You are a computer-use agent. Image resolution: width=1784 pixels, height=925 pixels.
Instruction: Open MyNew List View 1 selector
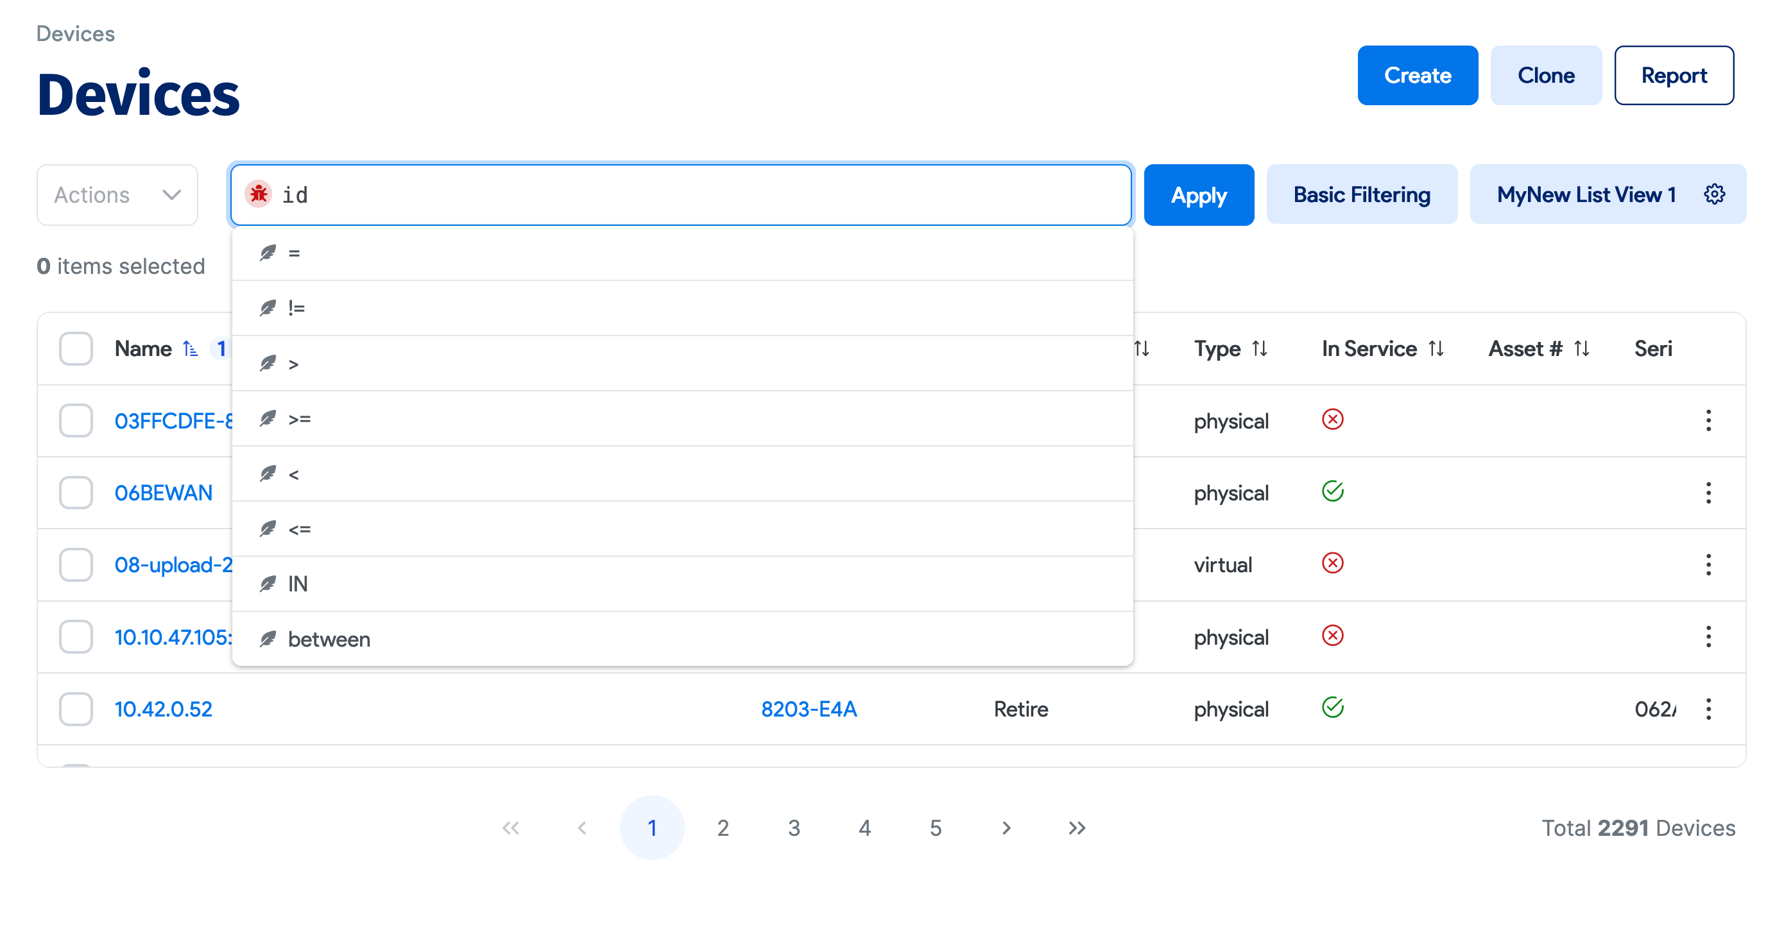1585,194
